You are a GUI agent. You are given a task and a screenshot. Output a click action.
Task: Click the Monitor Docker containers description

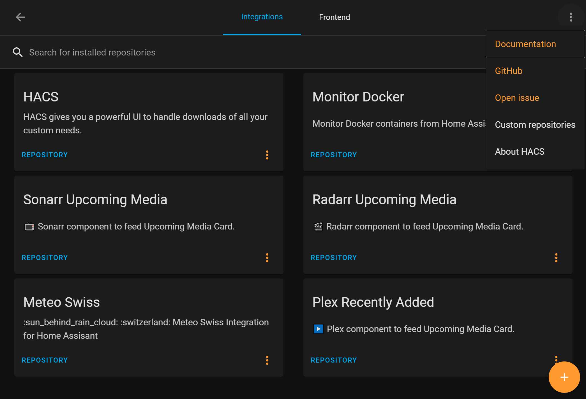(x=399, y=124)
